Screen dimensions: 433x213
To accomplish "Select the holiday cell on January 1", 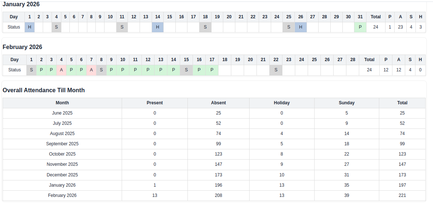I will (29, 27).
